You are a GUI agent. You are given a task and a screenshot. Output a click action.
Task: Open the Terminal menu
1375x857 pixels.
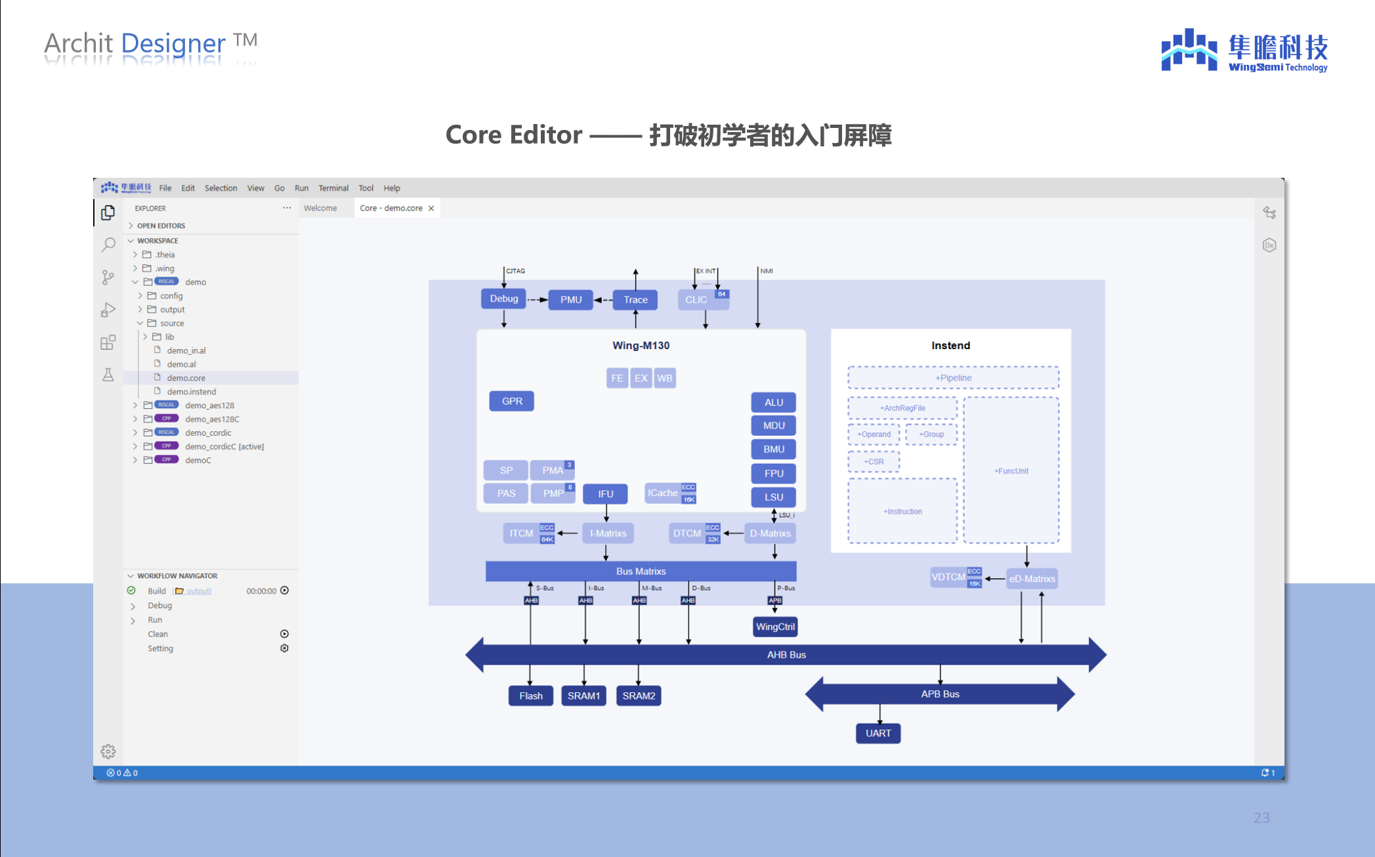tap(333, 188)
